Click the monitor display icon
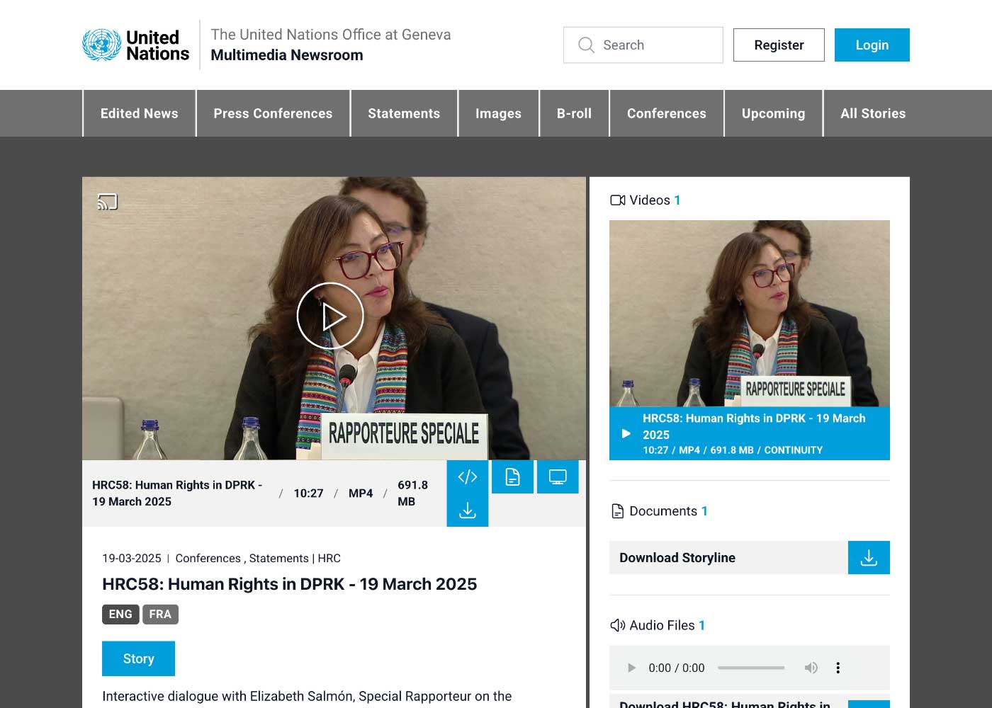The height and width of the screenshot is (708, 992). point(558,477)
